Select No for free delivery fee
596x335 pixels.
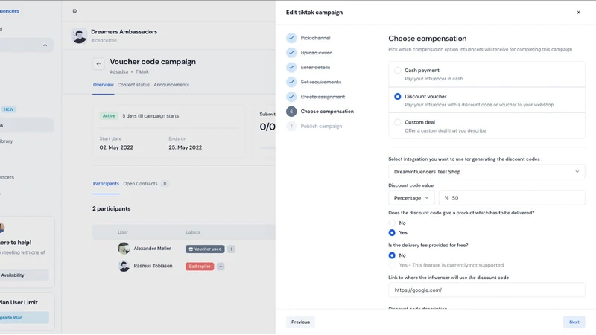coord(392,255)
